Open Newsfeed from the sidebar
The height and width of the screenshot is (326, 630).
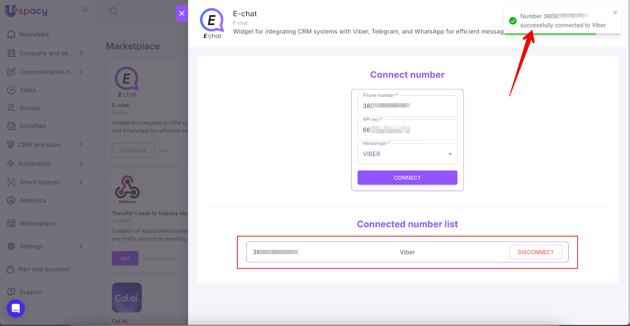coord(34,35)
